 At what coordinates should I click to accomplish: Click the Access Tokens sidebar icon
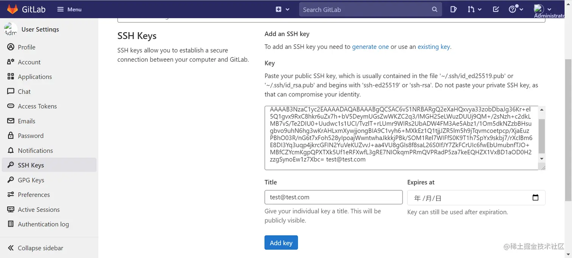click(11, 106)
